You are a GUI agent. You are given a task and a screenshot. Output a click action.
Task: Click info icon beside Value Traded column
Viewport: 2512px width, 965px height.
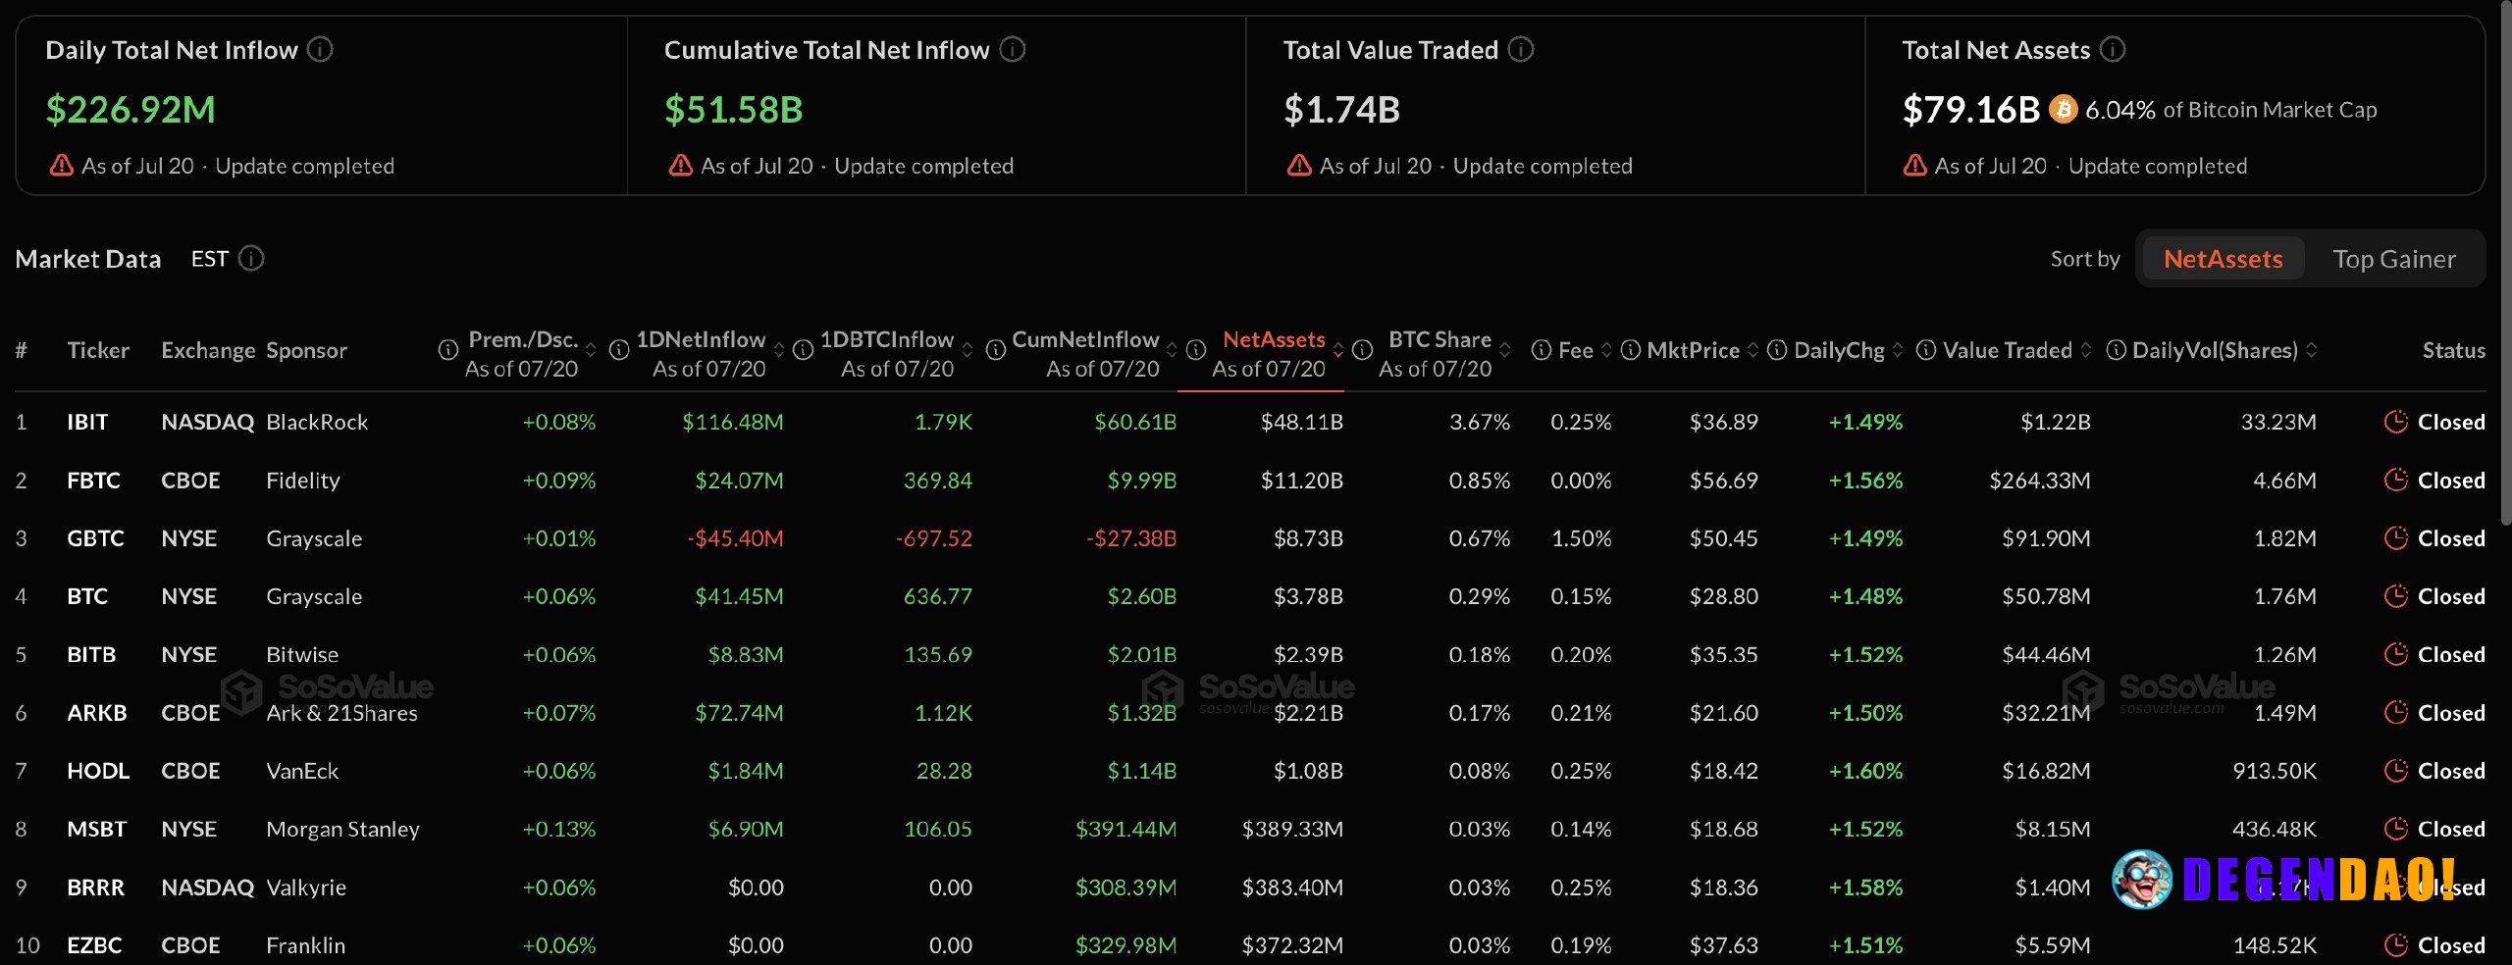1926,350
